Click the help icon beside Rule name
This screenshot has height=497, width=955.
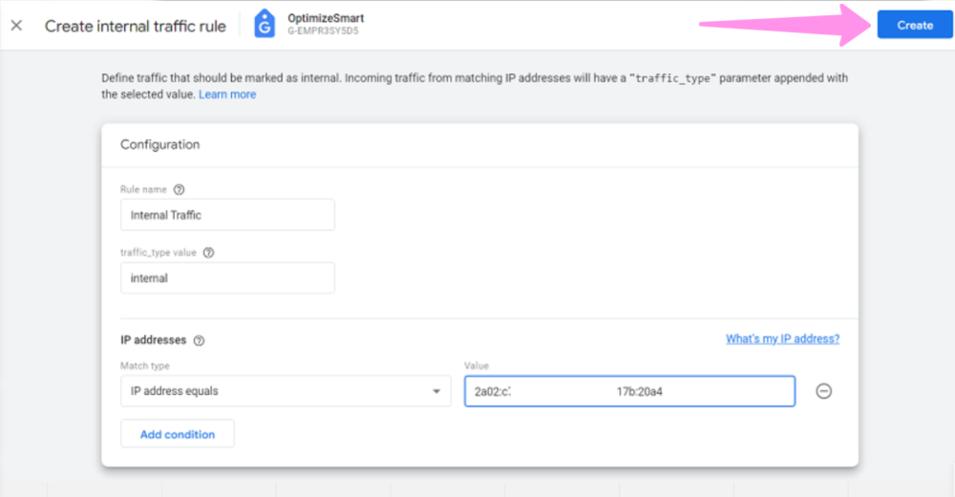pos(179,190)
